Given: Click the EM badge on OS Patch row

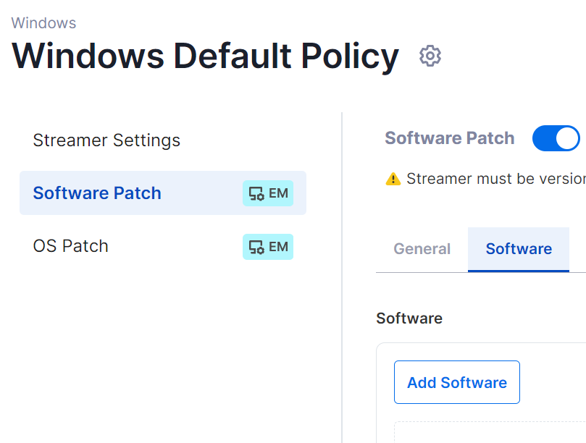Looking at the screenshot, I should [x=268, y=247].
